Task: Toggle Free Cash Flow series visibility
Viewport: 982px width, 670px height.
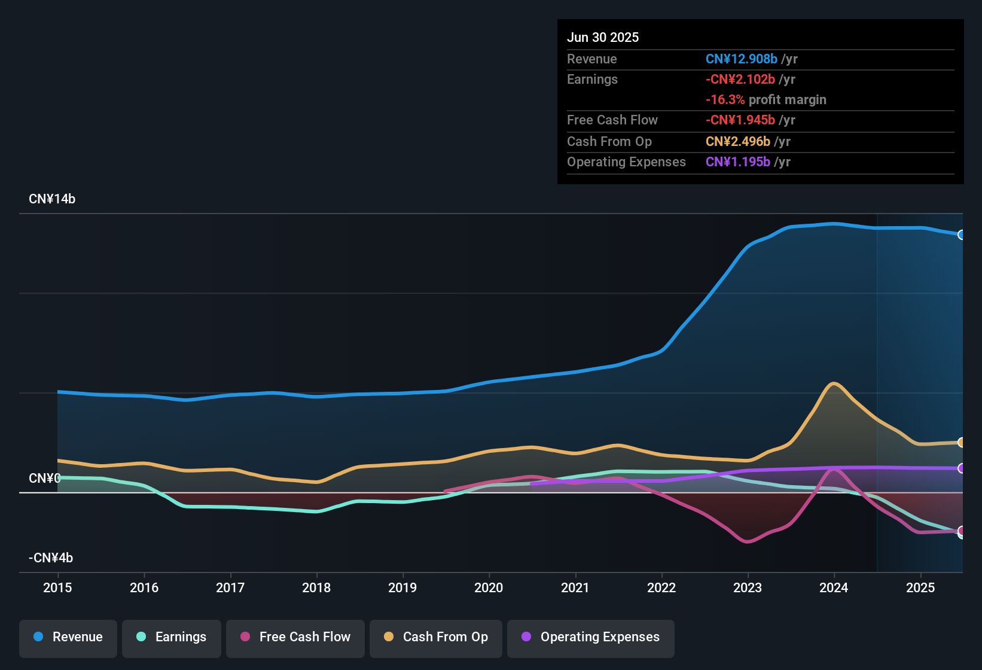Action: [x=295, y=637]
